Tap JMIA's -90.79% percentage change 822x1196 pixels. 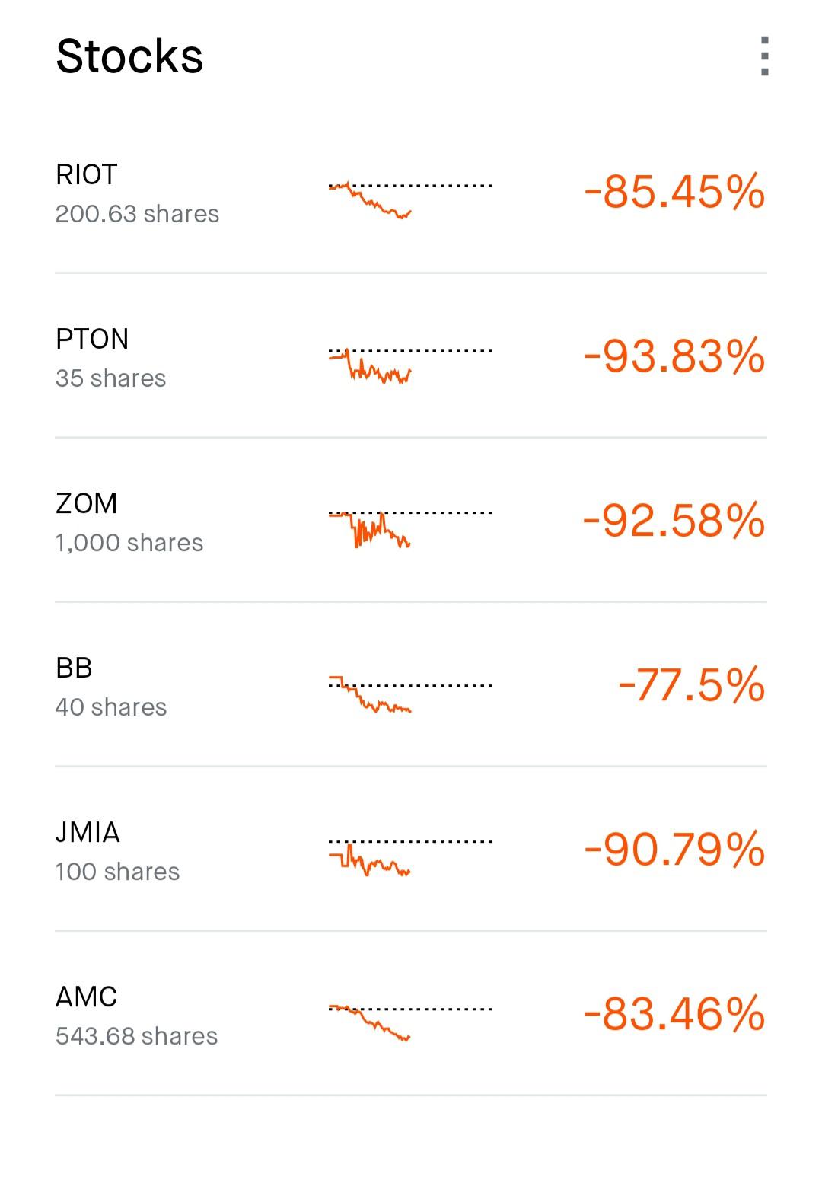[674, 850]
